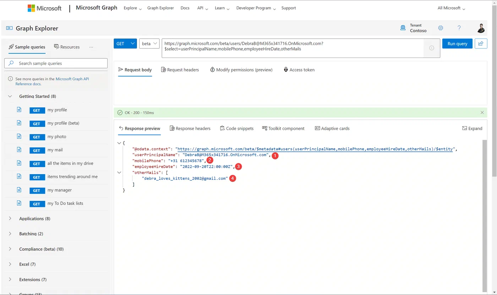Click the info icon in the query box
The image size is (497, 295).
432,48
